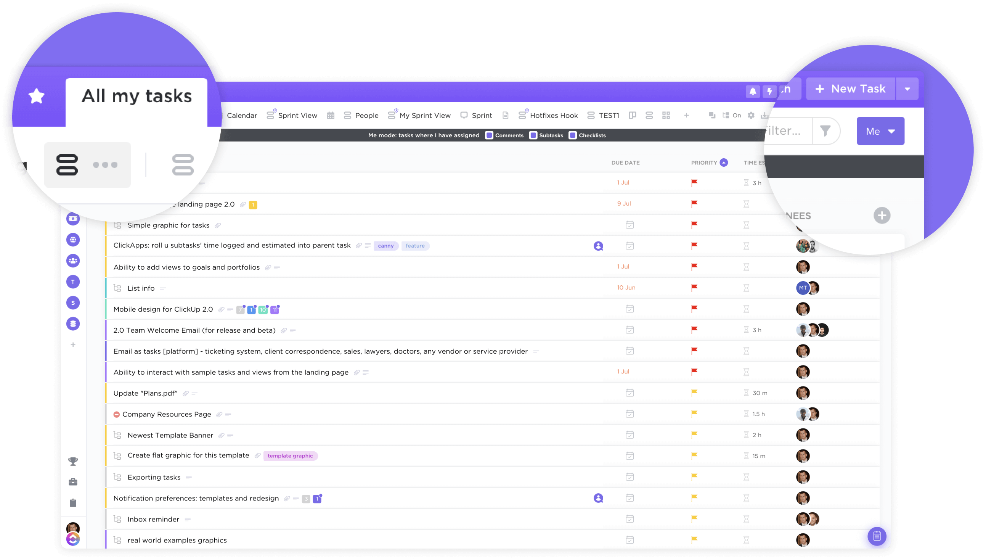The height and width of the screenshot is (560, 986).
Task: Open the Hotfixes Hook tab
Action: (553, 114)
